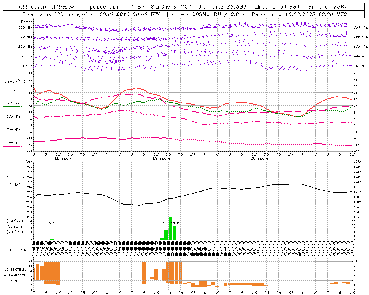Click the Облачность cloud cover label

15,250
